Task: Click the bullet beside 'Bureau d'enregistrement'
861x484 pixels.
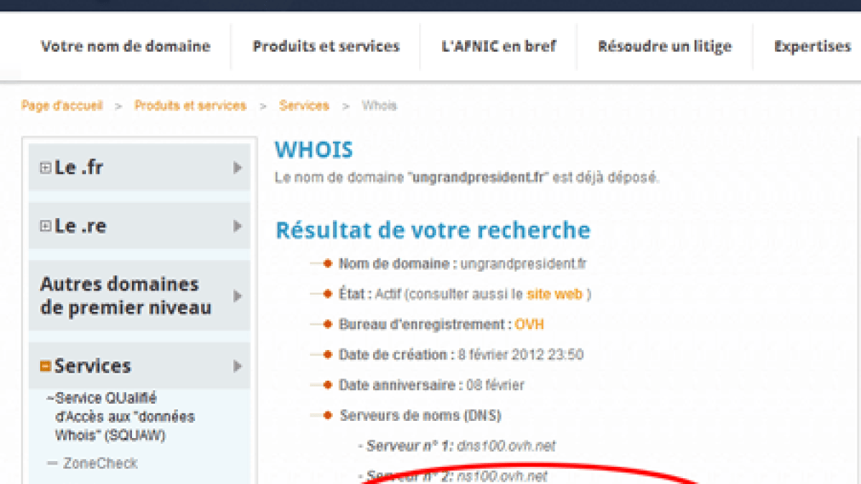Action: coord(327,324)
